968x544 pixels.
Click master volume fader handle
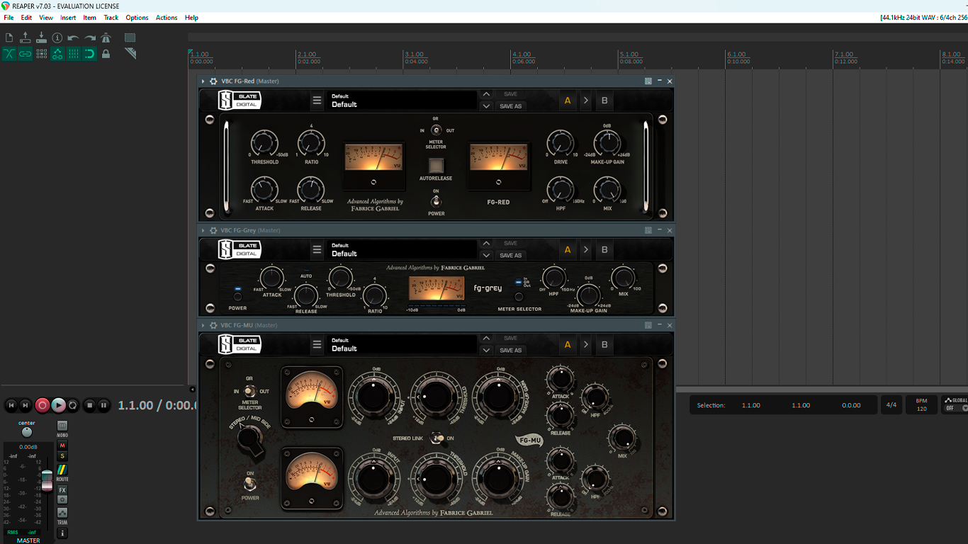pos(47,480)
